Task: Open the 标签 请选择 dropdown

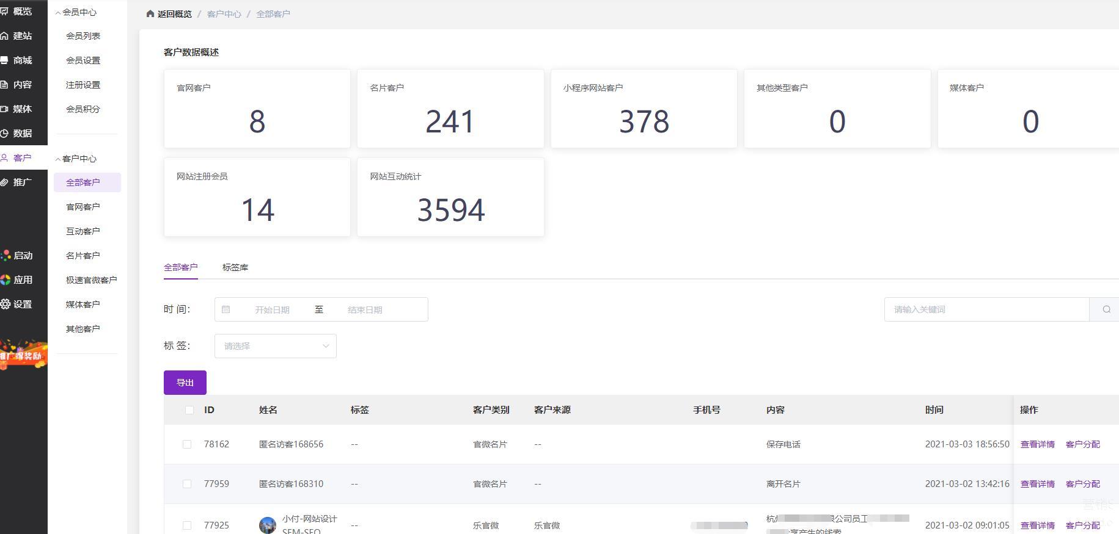Action: tap(275, 346)
